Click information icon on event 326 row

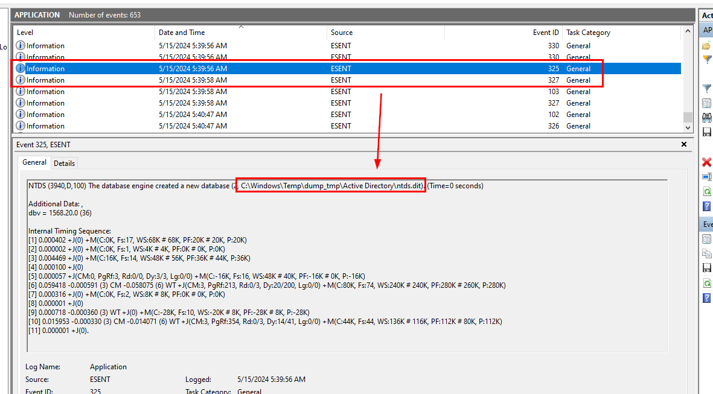[x=21, y=126]
